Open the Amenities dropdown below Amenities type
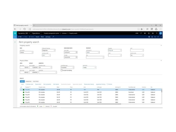The image size is (176, 132). [48, 73]
